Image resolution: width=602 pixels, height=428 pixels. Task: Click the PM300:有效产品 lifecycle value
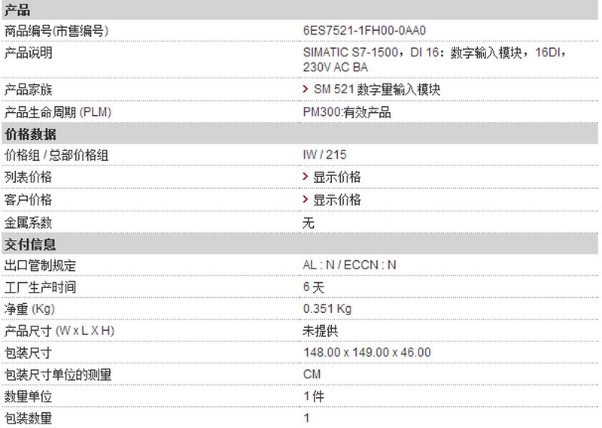tap(347, 112)
